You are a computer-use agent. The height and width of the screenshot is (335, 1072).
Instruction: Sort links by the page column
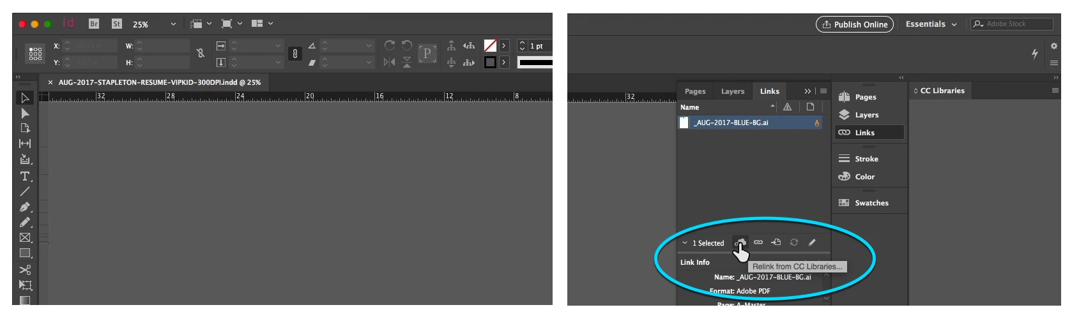[810, 107]
